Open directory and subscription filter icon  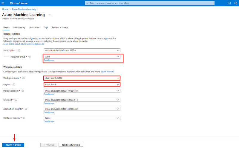click(236, 3)
